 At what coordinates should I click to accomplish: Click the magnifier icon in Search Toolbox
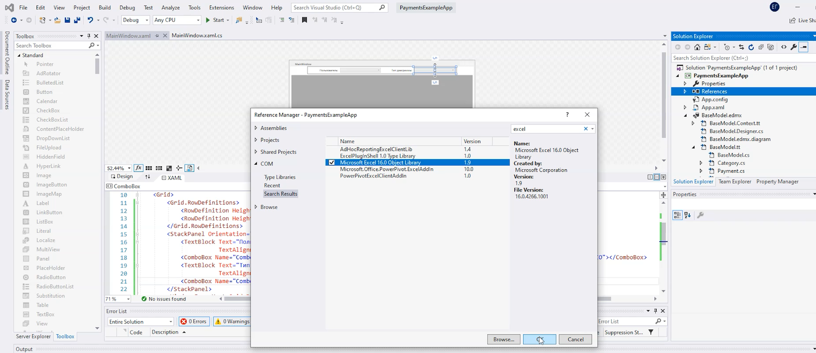(91, 46)
